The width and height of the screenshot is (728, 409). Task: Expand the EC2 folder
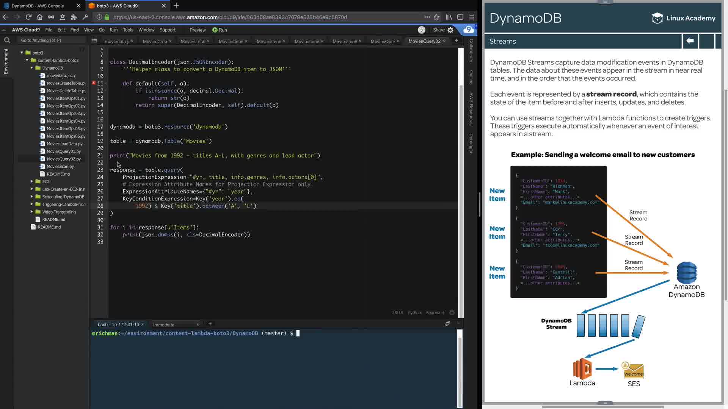point(32,181)
